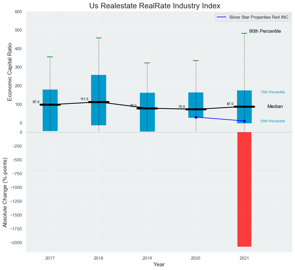Click the red 2021 absolute change bar
Image resolution: width=295 pixels, height=270 pixels.
(x=244, y=189)
